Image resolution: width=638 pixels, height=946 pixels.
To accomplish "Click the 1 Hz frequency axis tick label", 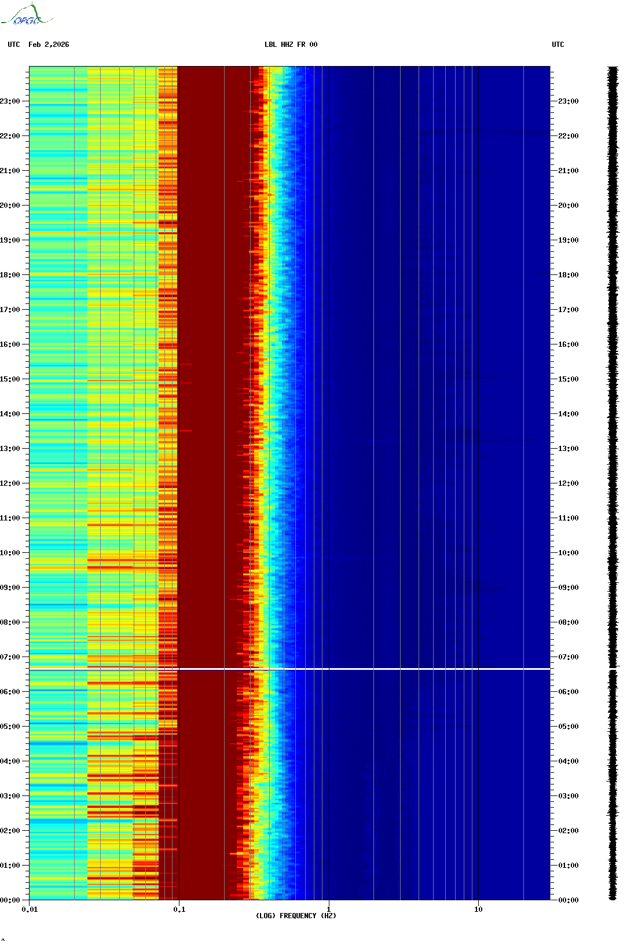I will pos(329,909).
